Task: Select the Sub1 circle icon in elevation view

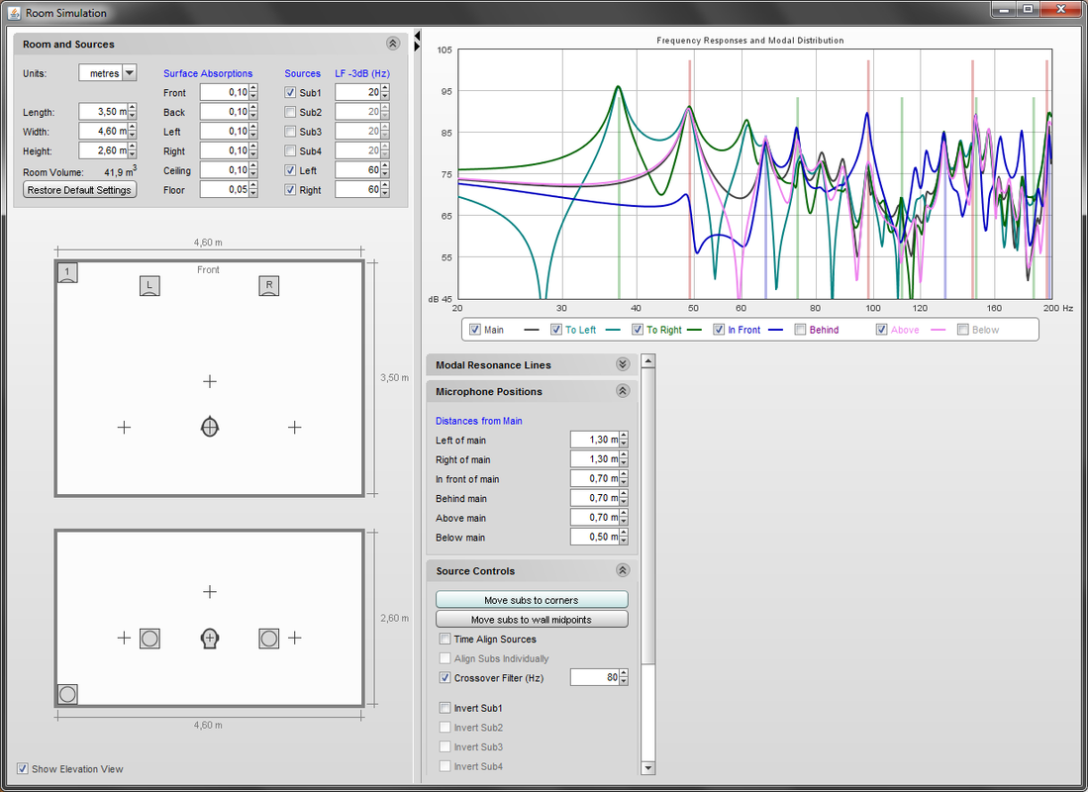Action: (x=67, y=694)
